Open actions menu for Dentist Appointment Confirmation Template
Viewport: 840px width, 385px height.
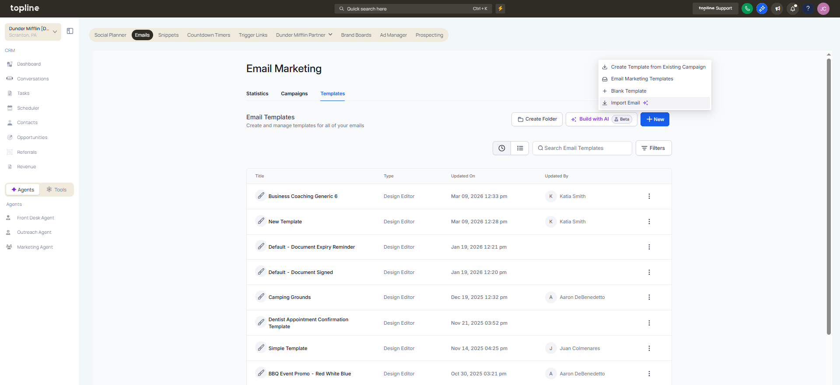[649, 323]
